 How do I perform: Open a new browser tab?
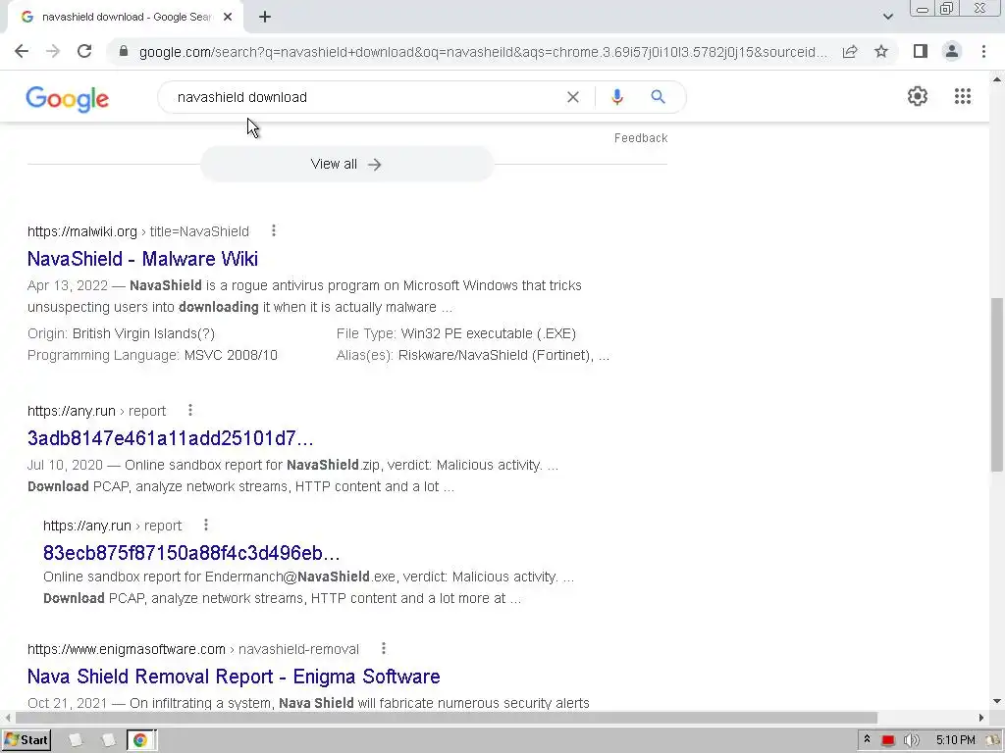click(265, 17)
